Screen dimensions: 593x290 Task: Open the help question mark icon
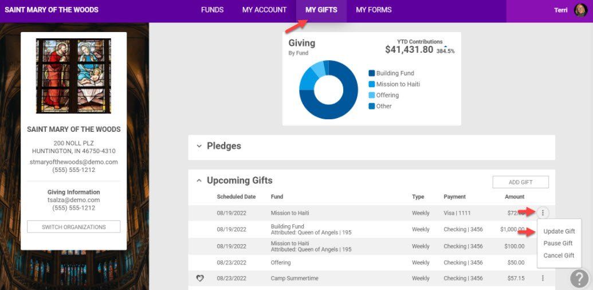click(579, 279)
